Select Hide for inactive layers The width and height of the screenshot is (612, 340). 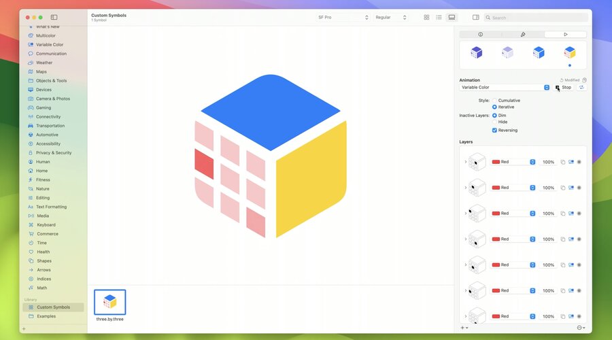point(494,122)
